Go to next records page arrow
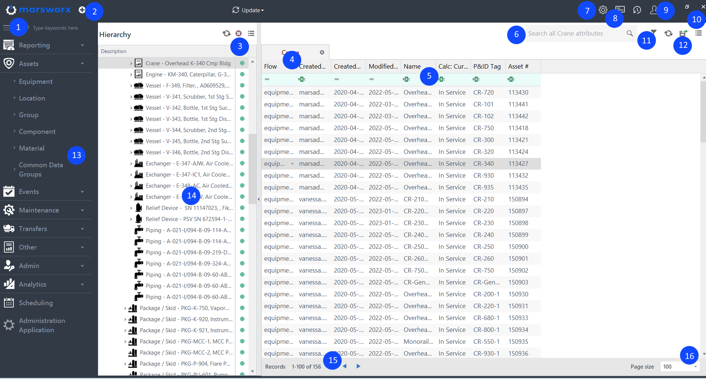Image resolution: width=706 pixels, height=379 pixels. [x=358, y=366]
